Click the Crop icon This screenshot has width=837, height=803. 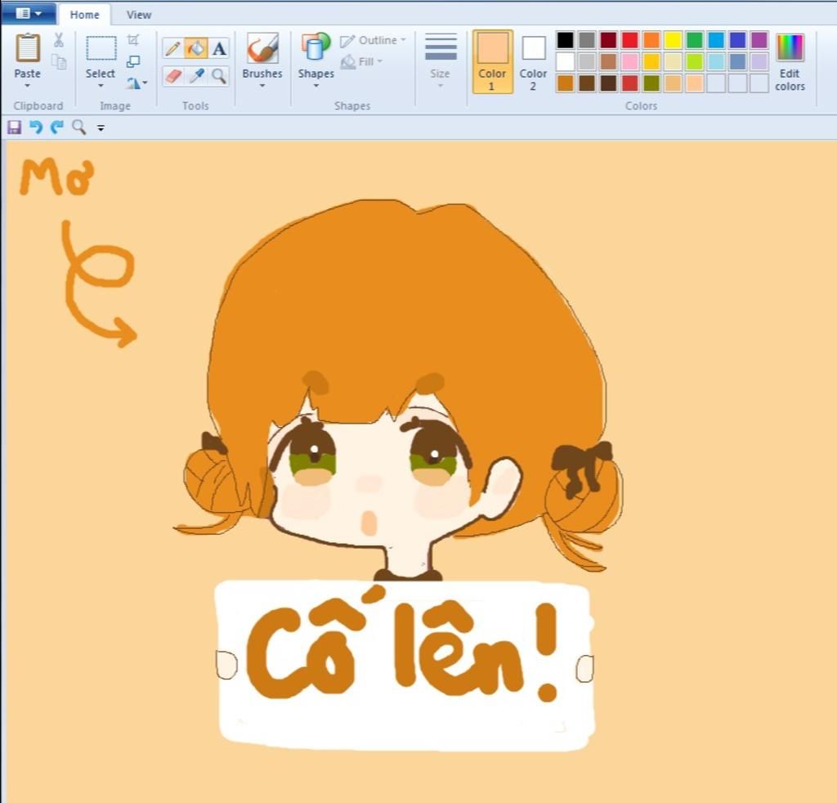pos(133,40)
